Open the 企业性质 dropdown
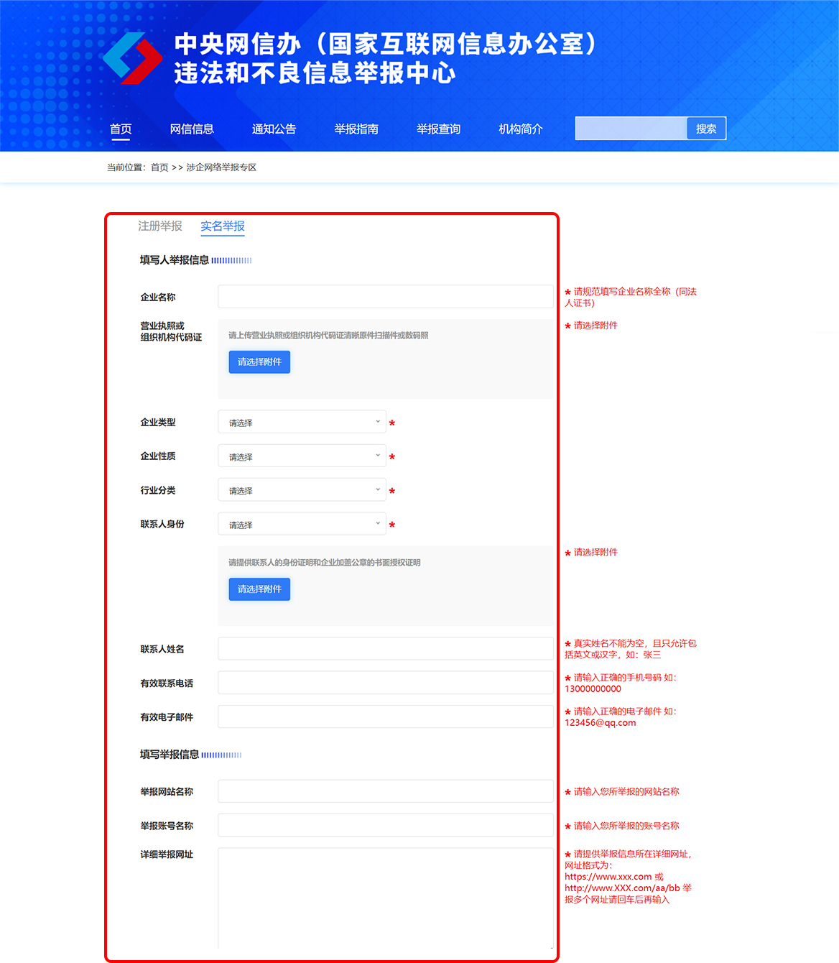The image size is (839, 963). click(302, 456)
